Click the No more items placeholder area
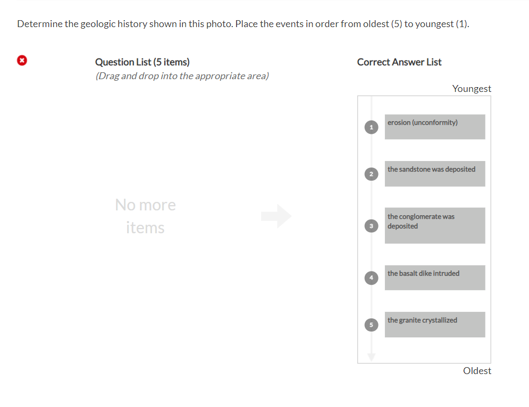529x407 pixels. 145,215
